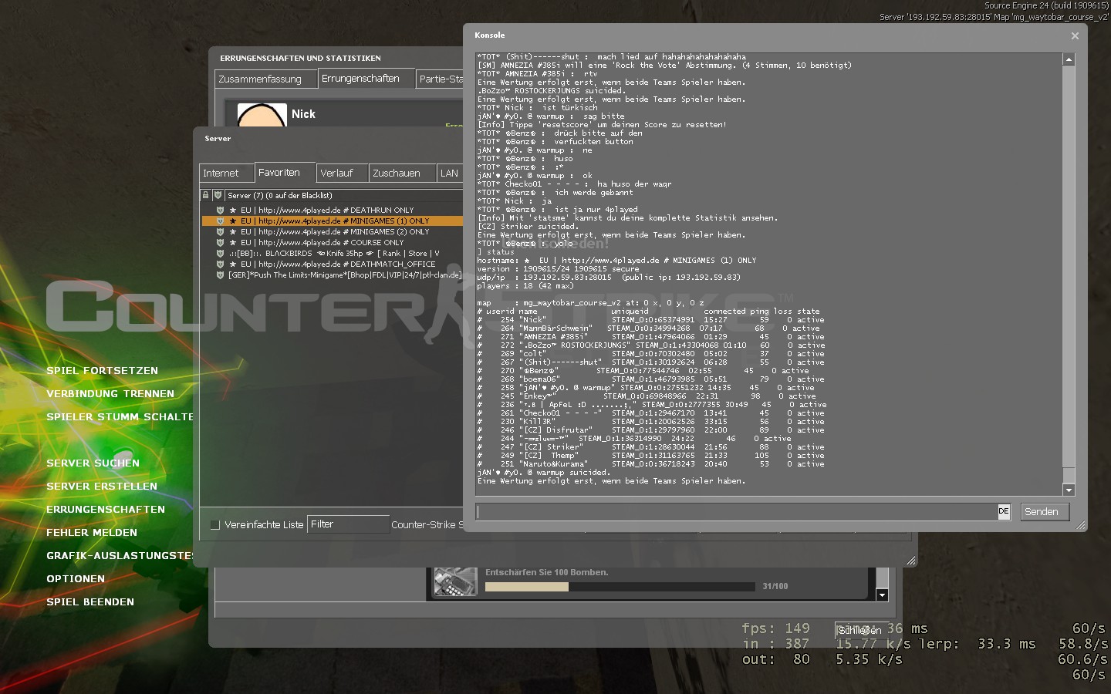1111x694 pixels.
Task: Click VERBINDUNG TRENNEN in the main menu
Action: 110,394
